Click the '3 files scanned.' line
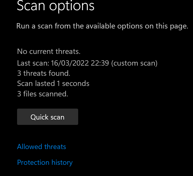This screenshot has width=193, height=176. tap(43, 94)
